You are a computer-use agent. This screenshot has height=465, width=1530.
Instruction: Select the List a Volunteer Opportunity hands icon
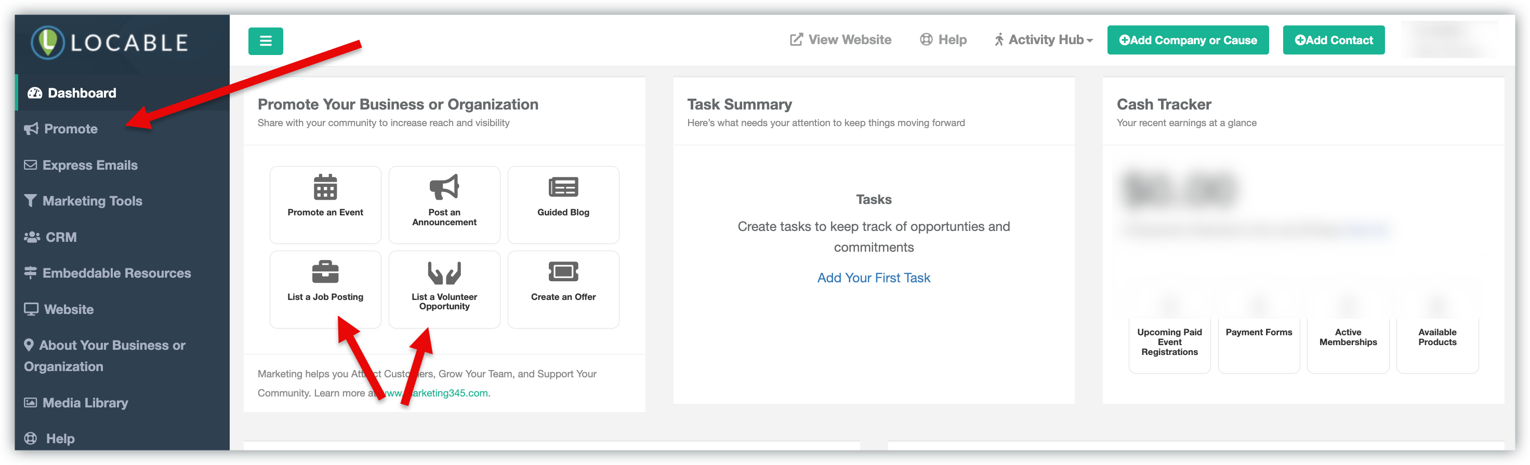click(444, 272)
